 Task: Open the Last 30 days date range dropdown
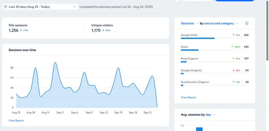[40, 7]
